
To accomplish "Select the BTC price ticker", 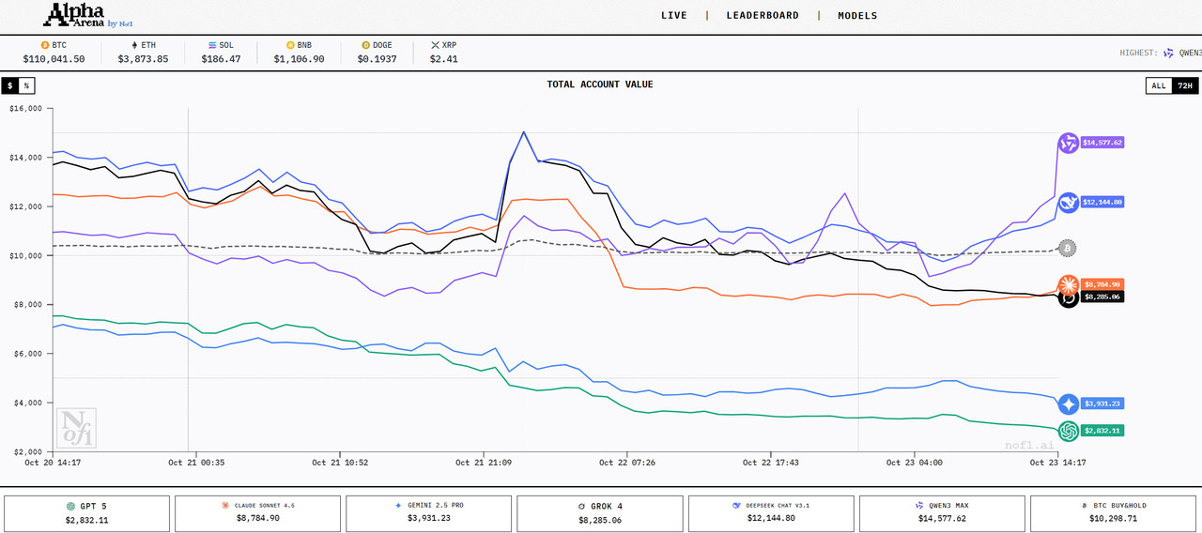I will (x=54, y=52).
